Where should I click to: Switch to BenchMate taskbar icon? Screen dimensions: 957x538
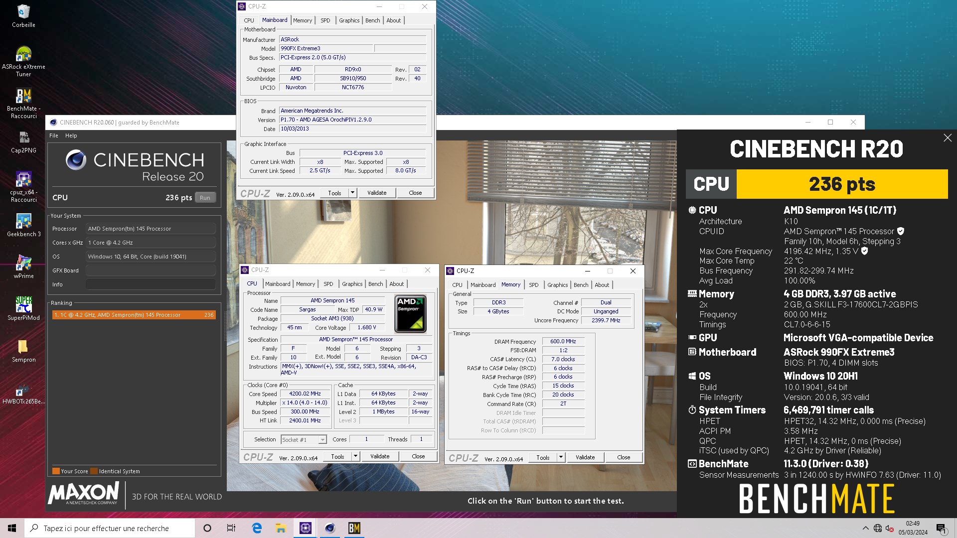click(354, 528)
